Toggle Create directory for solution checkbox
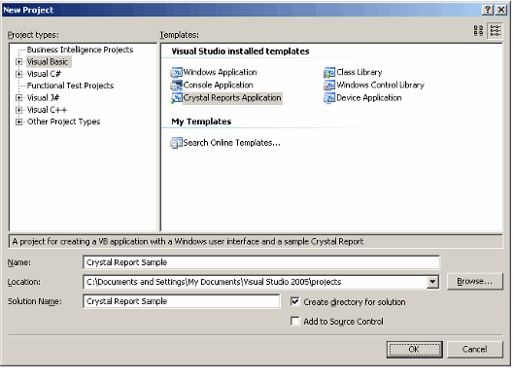513x380 pixels. tap(294, 301)
